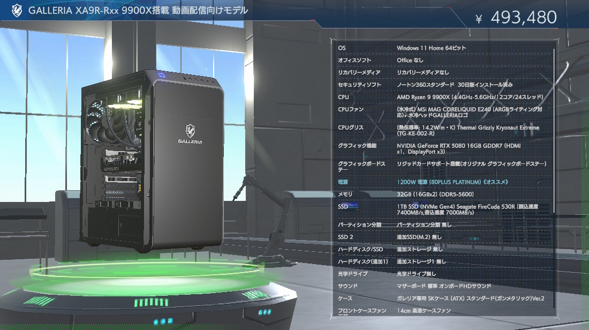Click the ノートン360スタンダード value

[x=455, y=85]
